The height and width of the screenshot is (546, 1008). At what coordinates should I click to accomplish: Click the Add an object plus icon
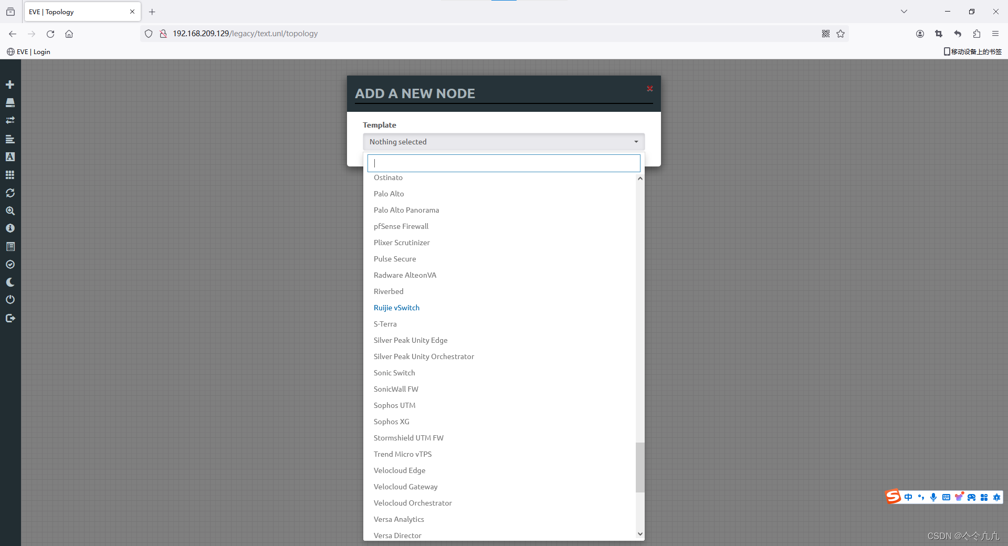10,85
